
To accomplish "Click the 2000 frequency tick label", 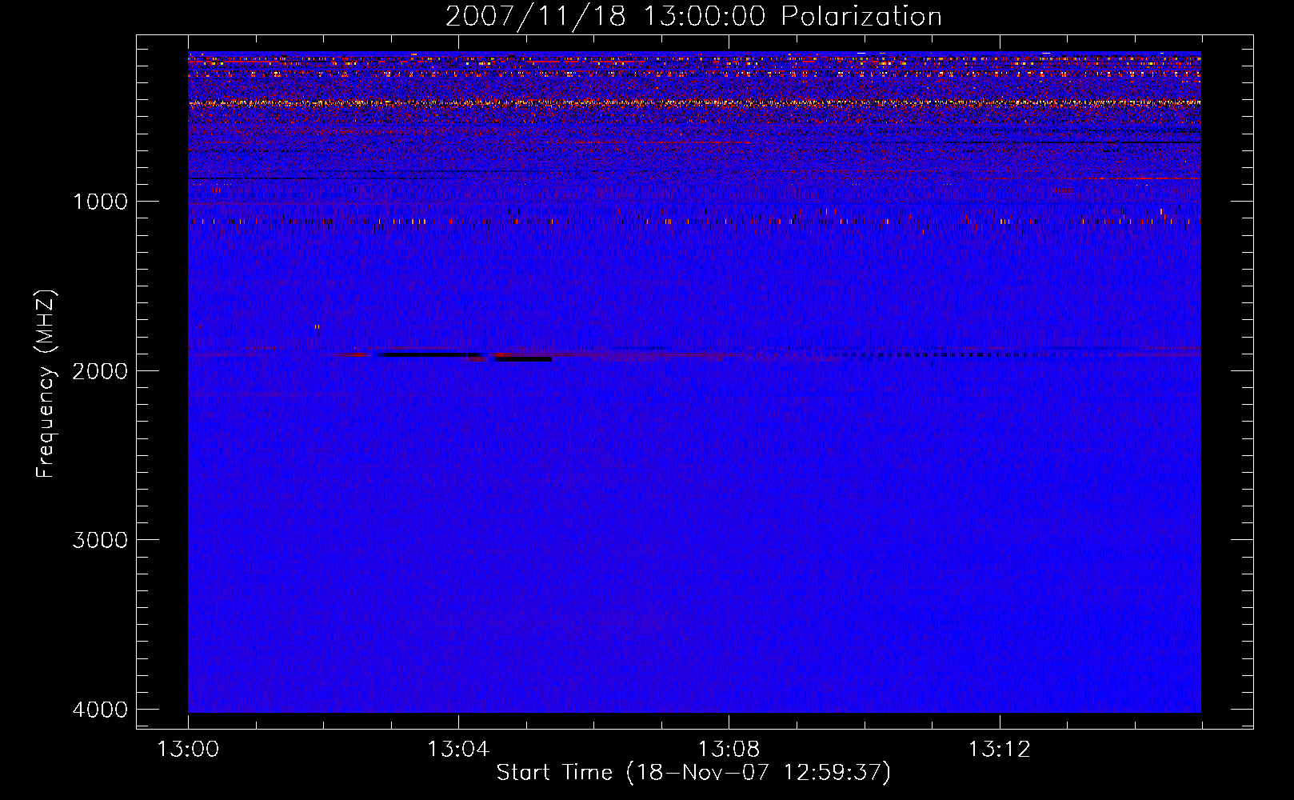I will (100, 371).
